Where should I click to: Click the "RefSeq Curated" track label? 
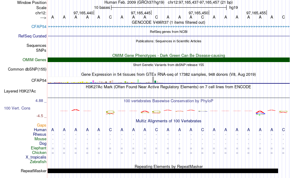[x=32, y=36]
